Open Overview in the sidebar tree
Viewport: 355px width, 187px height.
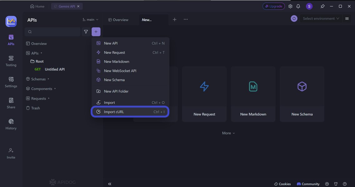click(37, 43)
